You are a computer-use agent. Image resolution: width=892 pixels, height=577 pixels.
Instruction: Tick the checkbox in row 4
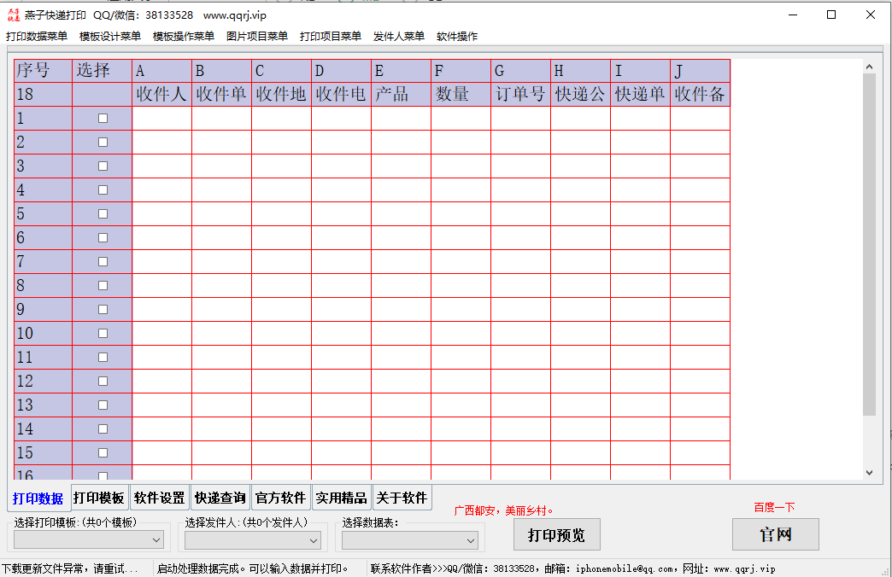[103, 189]
